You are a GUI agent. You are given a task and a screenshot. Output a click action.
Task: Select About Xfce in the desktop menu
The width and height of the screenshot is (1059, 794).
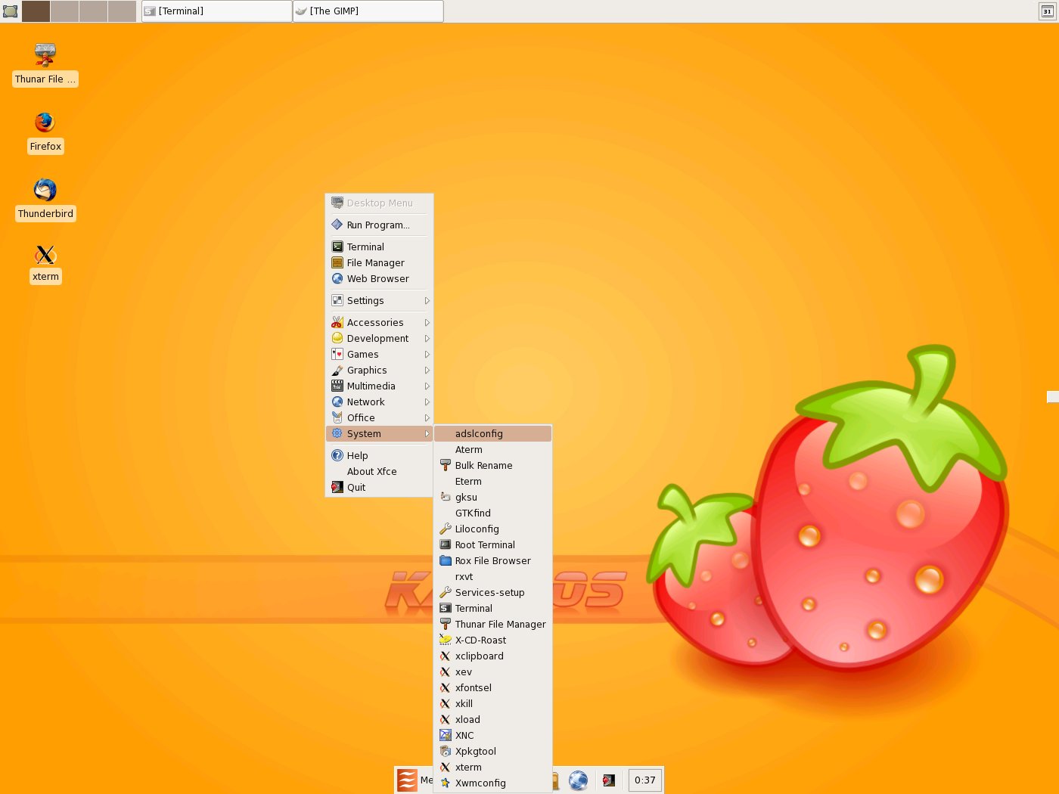(x=379, y=472)
